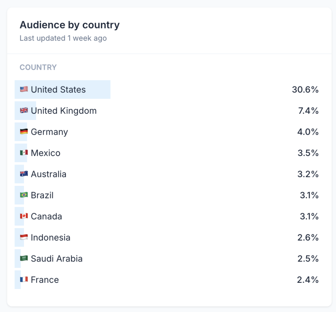
Task: Select the Indonesia flag icon
Action: (x=24, y=237)
